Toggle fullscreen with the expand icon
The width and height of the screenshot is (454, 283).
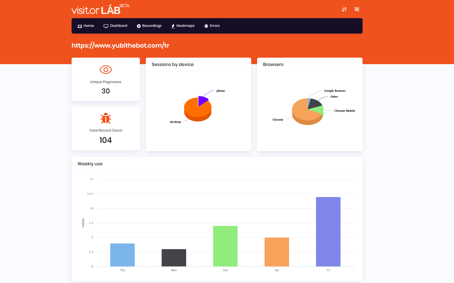344,9
